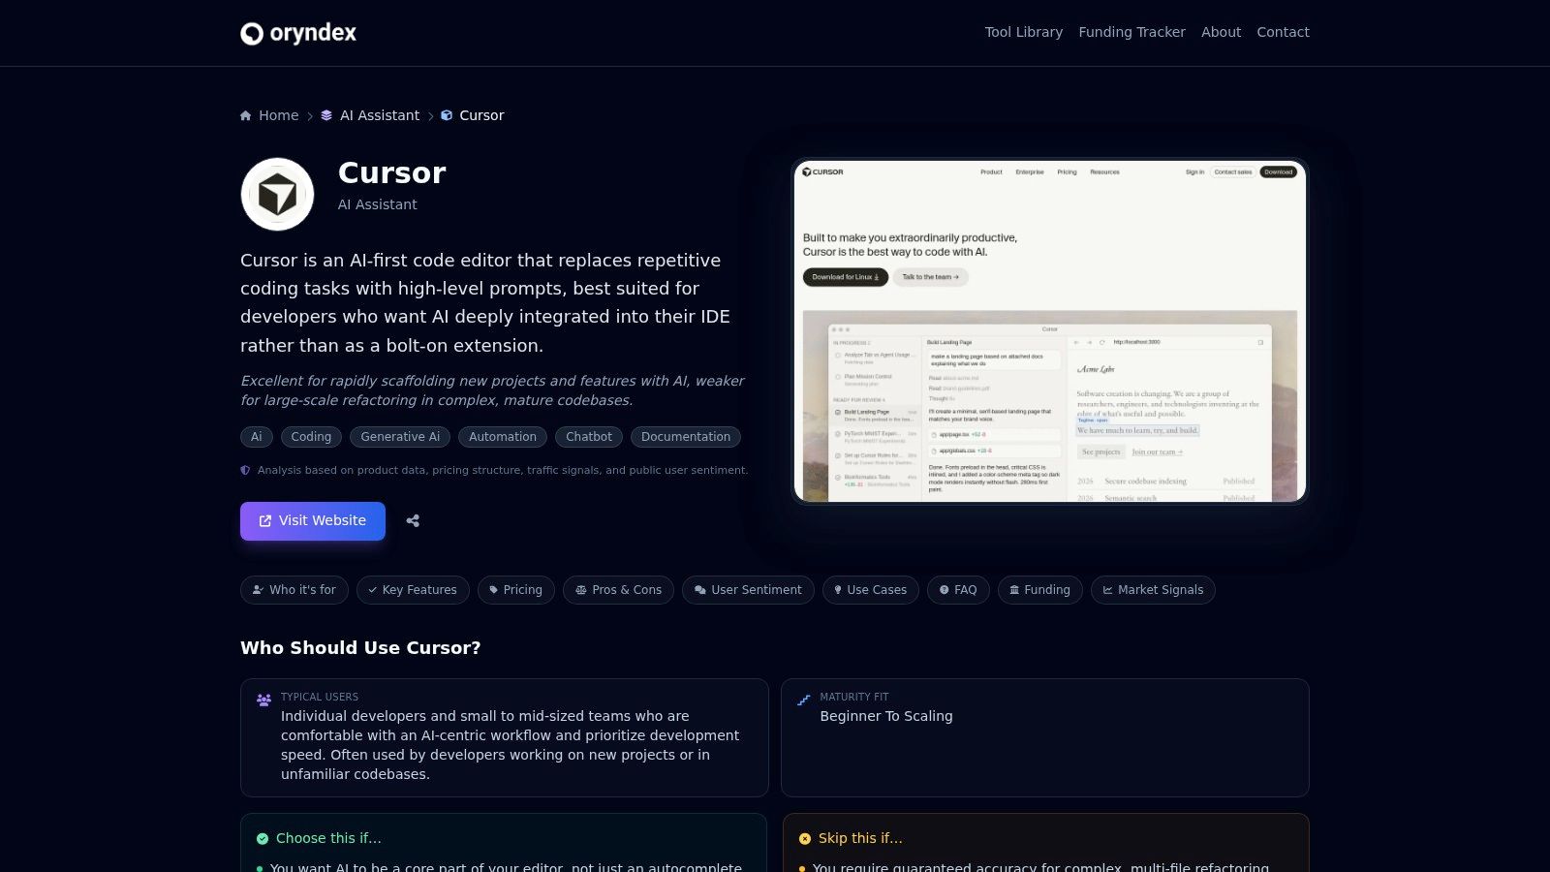Click the shield icon next to analysis note
The height and width of the screenshot is (872, 1550).
tap(245, 470)
